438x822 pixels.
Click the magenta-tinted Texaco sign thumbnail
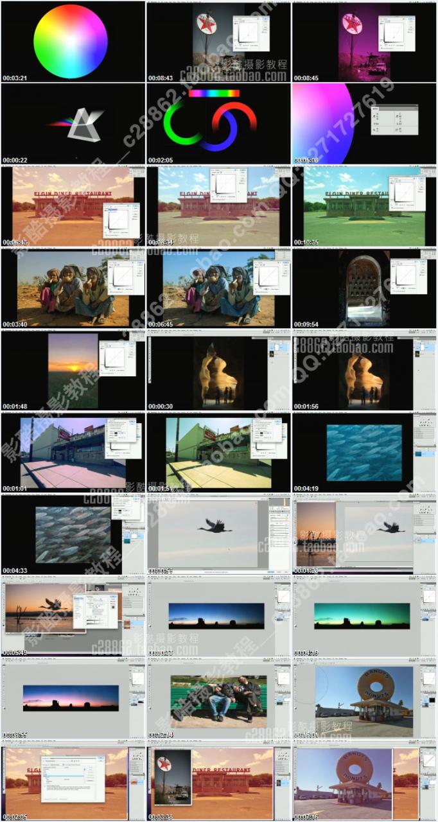click(x=364, y=42)
